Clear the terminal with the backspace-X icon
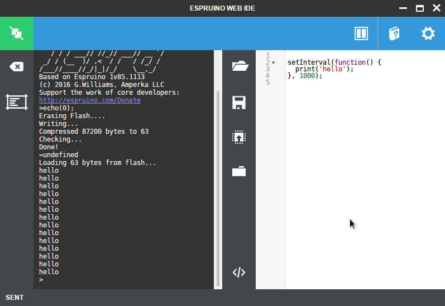This screenshot has height=306, width=445. click(x=16, y=67)
